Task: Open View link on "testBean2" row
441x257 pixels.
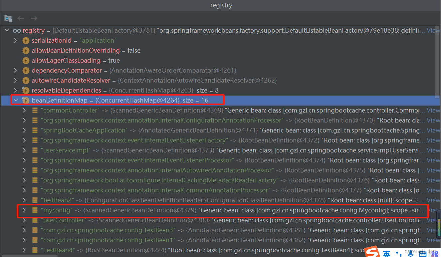Action: point(433,200)
